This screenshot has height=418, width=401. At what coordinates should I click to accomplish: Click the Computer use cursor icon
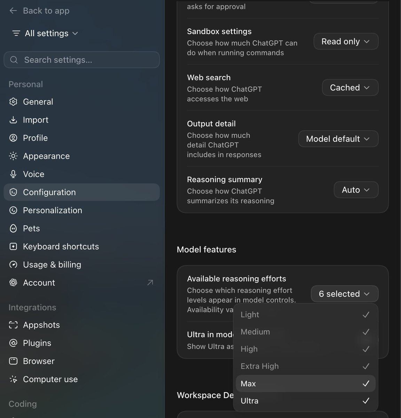[13, 379]
